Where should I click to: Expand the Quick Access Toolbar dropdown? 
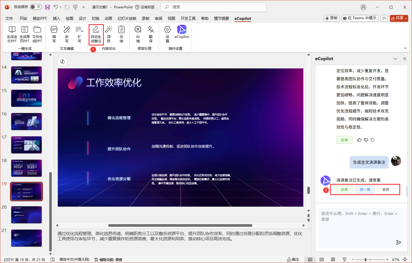[83, 7]
